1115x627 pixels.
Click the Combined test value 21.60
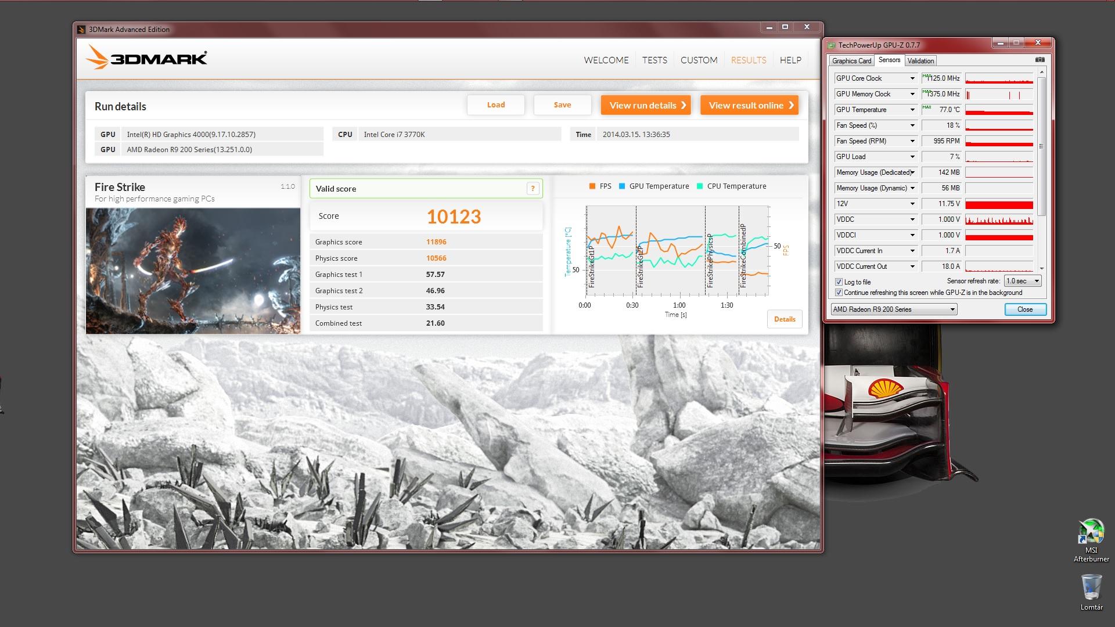coord(435,323)
